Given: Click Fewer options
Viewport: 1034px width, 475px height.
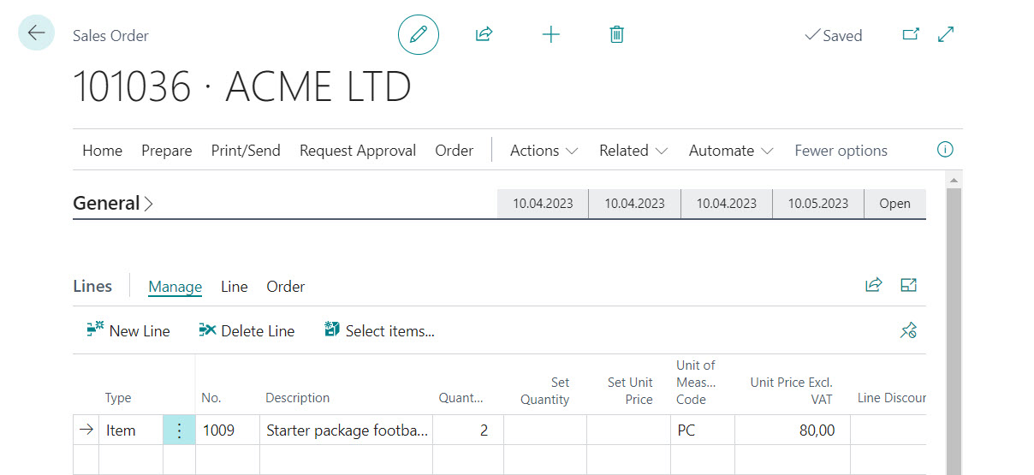Looking at the screenshot, I should point(841,151).
